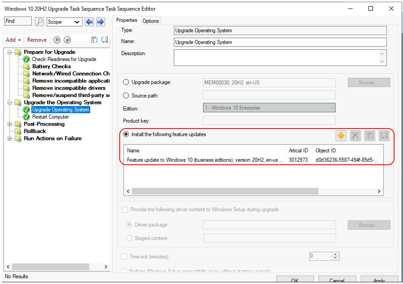Click the search magnifier icon next to Find
The width and height of the screenshot is (403, 284).
[39, 21]
